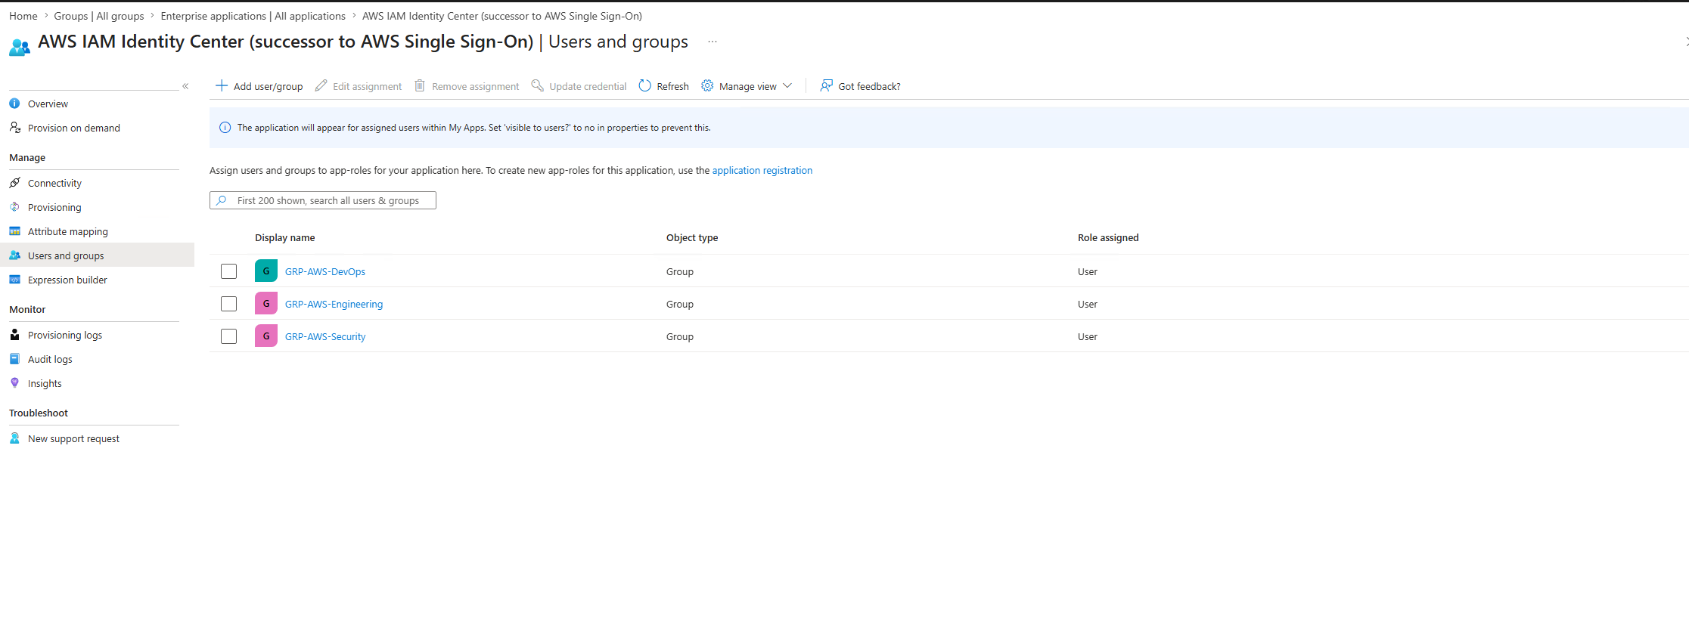Screen dimensions: 1689x622
Task: Go to Enterprise applications breadcrumb
Action: click(x=253, y=16)
